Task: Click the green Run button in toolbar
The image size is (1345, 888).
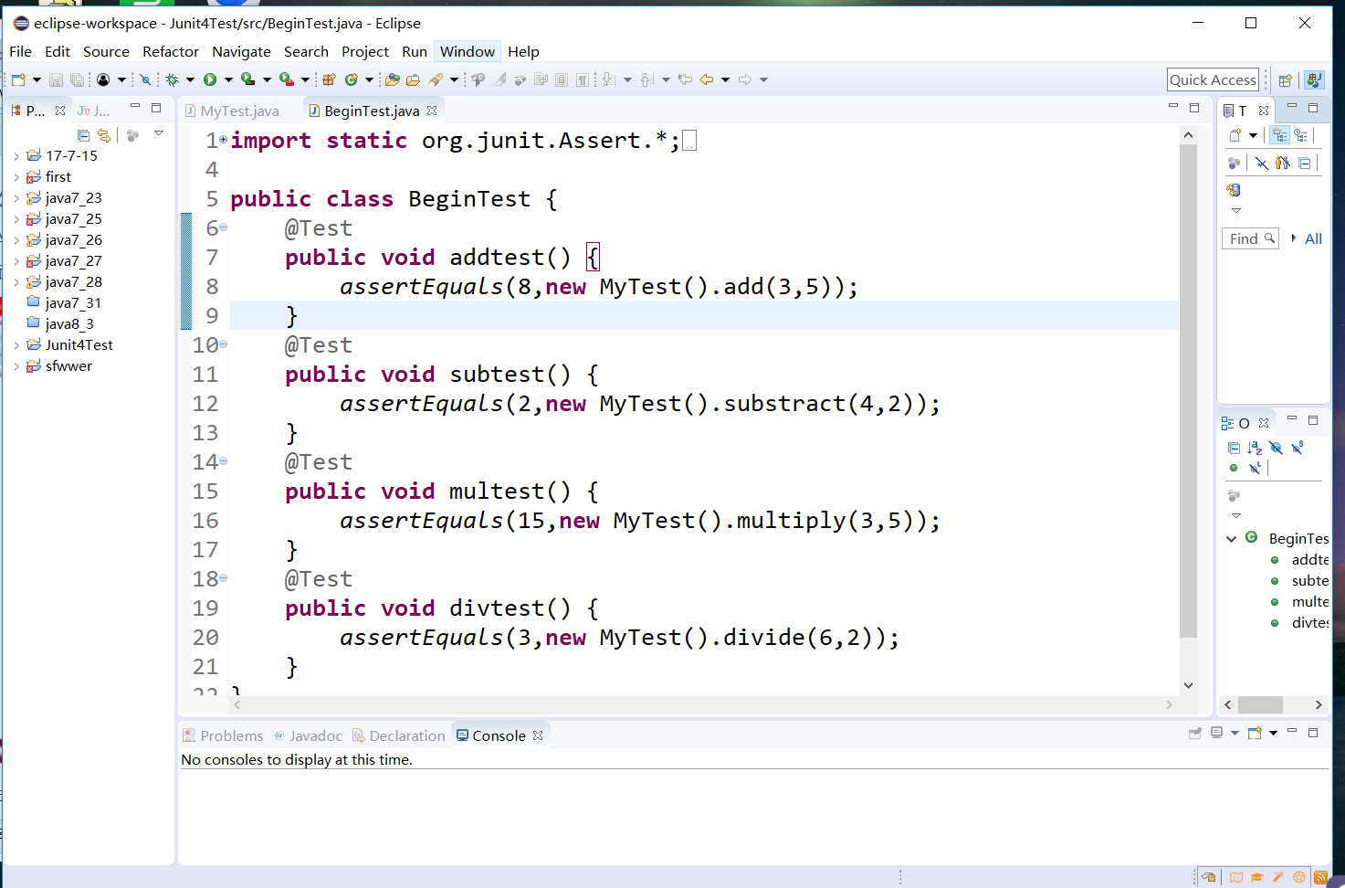Action: 210,80
